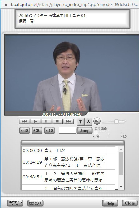Skip to the end with the next button
139x208 pixels.
click(x=68, y=122)
